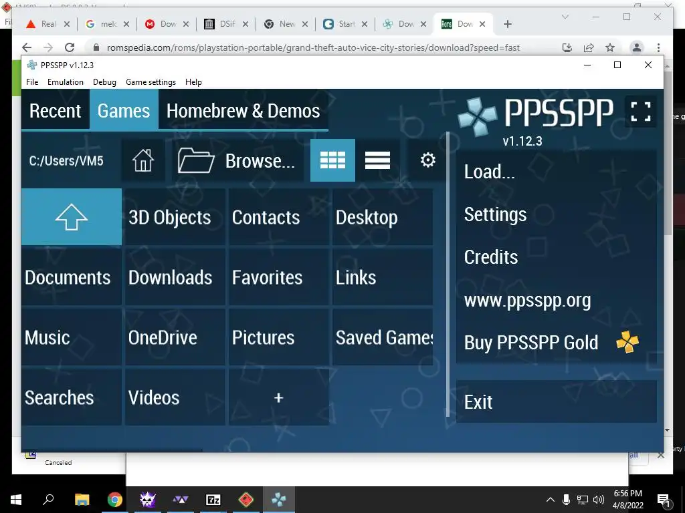This screenshot has width=685, height=513.
Task: Open the Emulation menu
Action: pos(66,82)
